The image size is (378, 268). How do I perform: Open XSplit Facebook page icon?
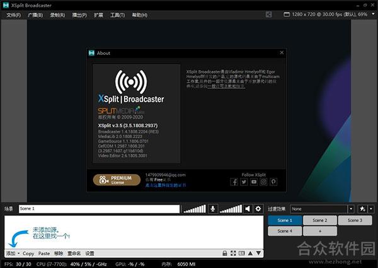tap(234, 182)
